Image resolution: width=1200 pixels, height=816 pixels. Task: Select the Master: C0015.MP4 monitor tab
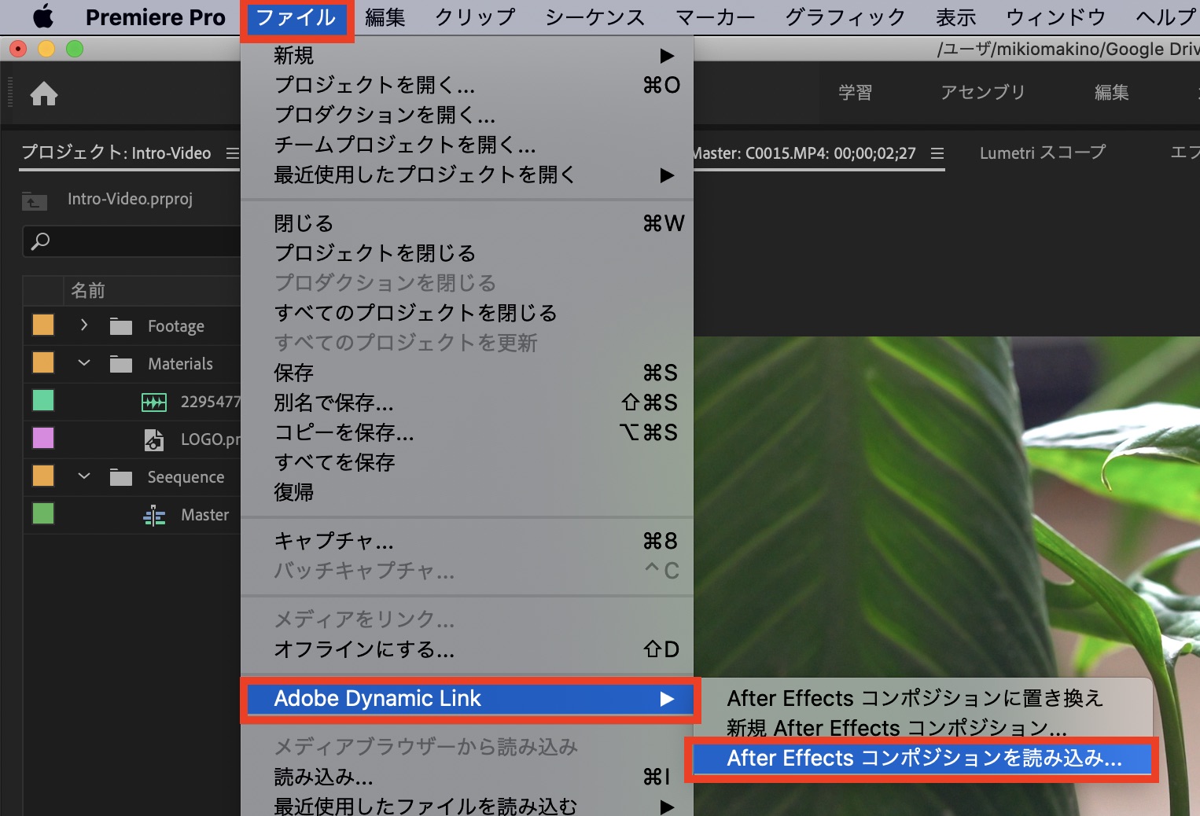[x=805, y=153]
